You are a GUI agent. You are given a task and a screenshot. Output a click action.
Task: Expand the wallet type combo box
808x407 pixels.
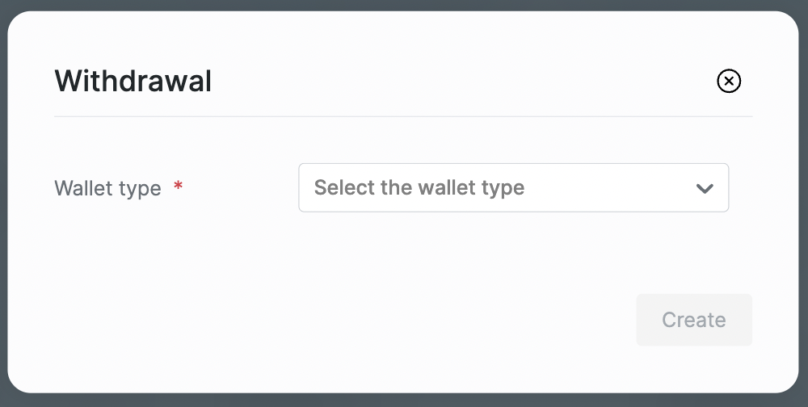click(x=513, y=188)
